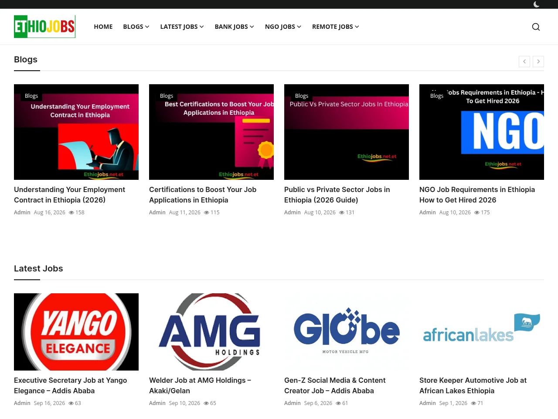Expand the LATEST JOBS dropdown menu
This screenshot has height=419, width=558.
[x=182, y=27]
